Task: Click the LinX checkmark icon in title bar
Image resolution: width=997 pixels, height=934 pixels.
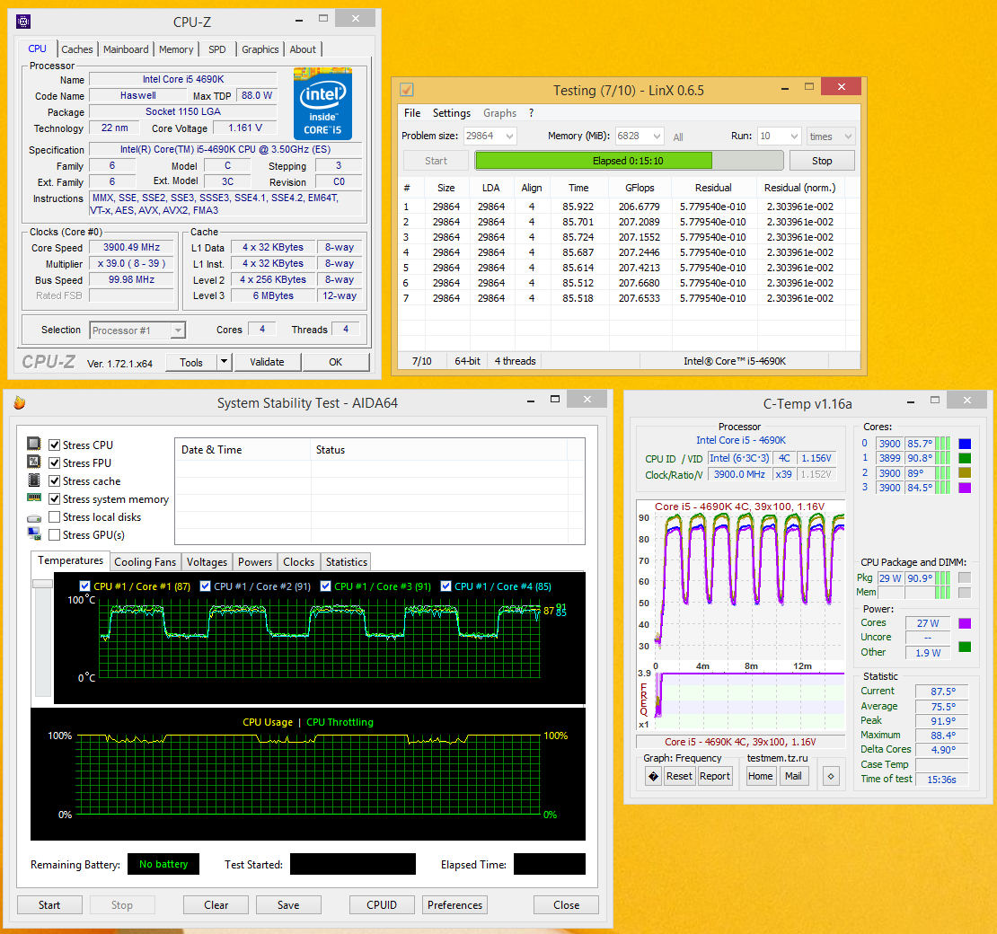Action: (x=407, y=90)
